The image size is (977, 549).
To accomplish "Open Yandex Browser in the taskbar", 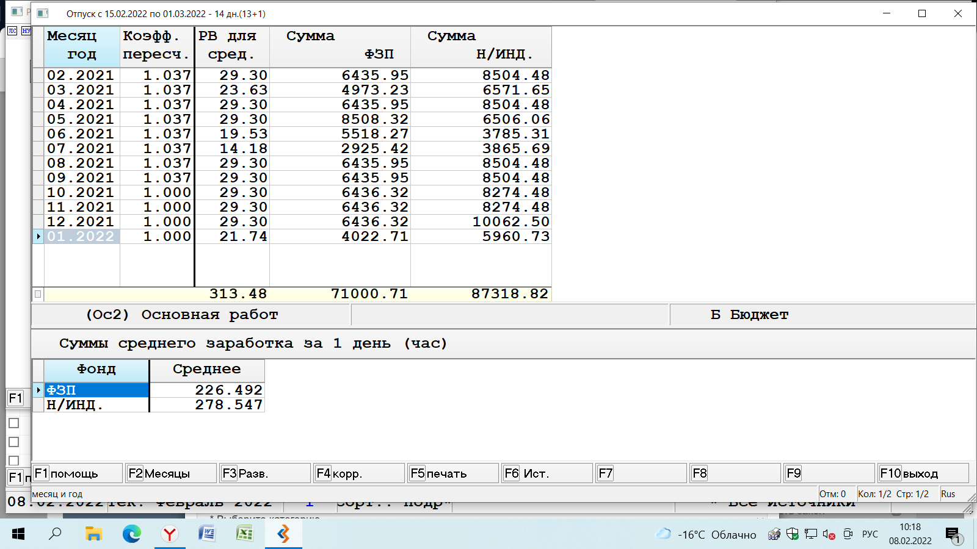I will pyautogui.click(x=169, y=534).
